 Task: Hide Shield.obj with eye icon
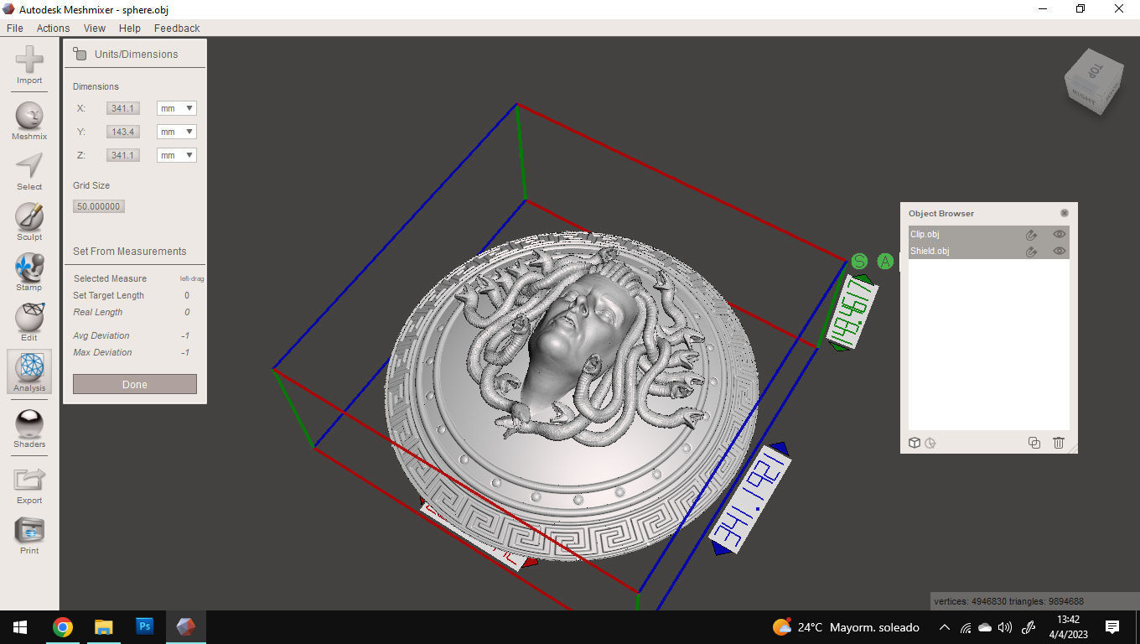click(x=1059, y=252)
